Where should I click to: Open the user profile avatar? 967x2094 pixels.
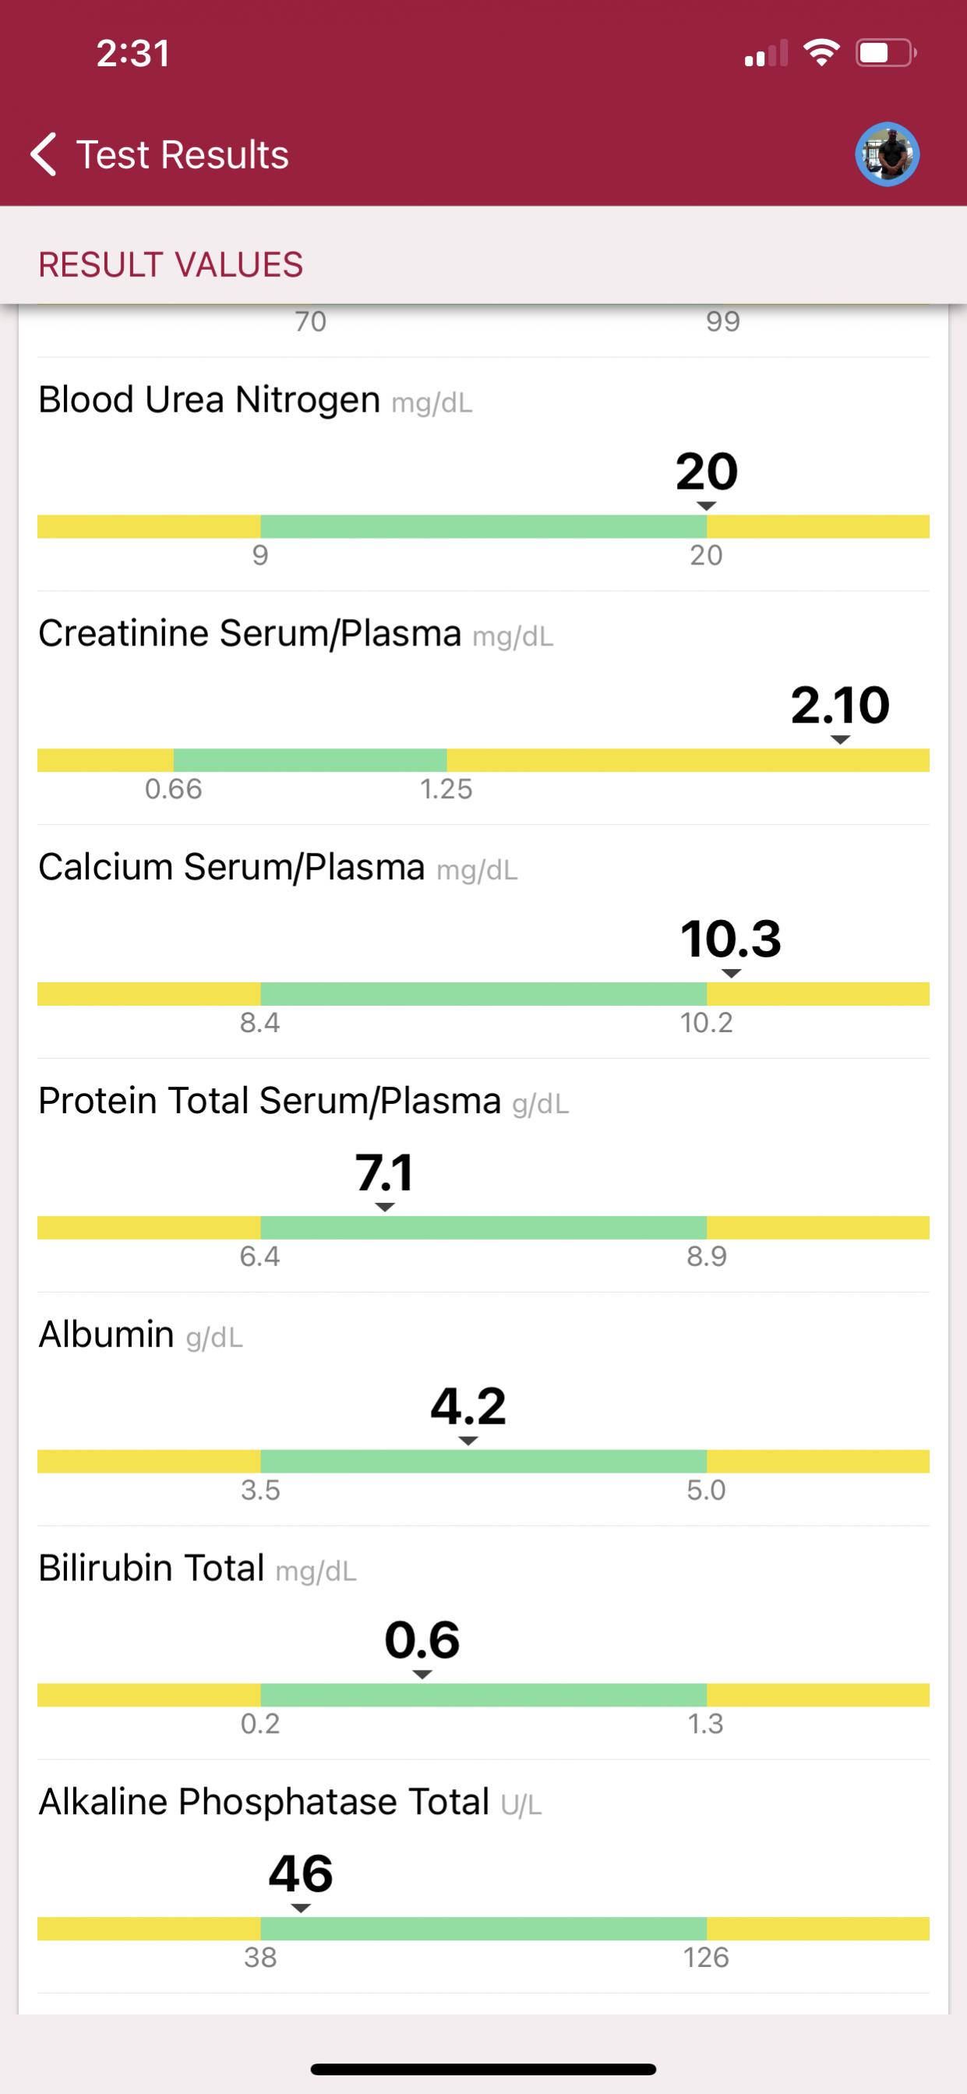point(887,154)
